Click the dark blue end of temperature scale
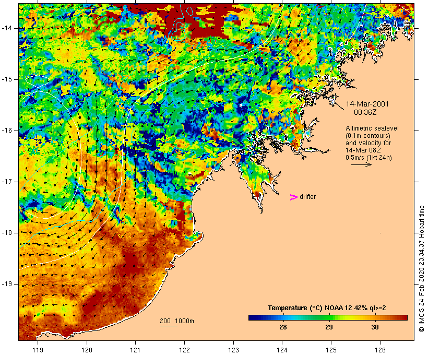This screenshot has height=355, width=428. tap(253, 317)
